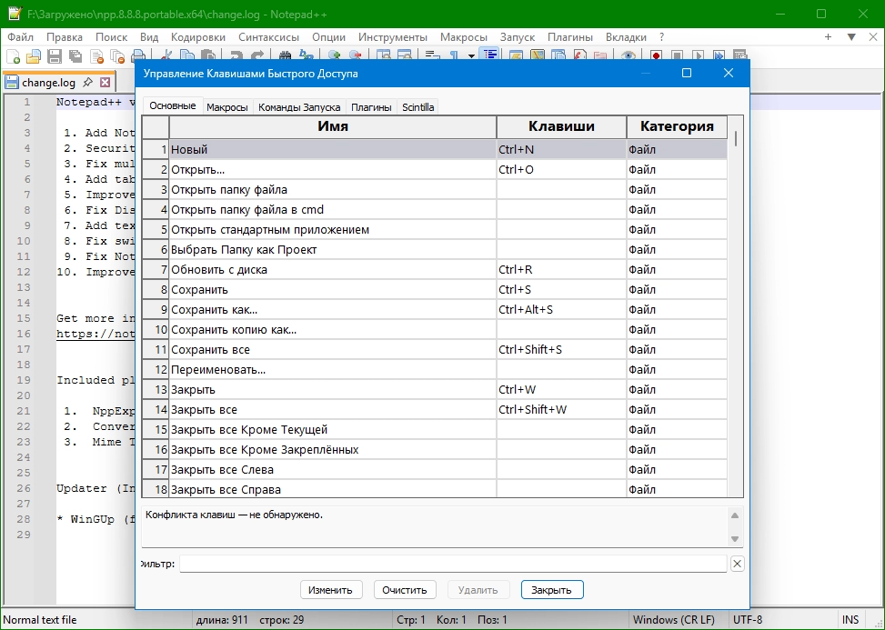Select the Сохранить как... row
885x630 pixels.
coord(435,310)
